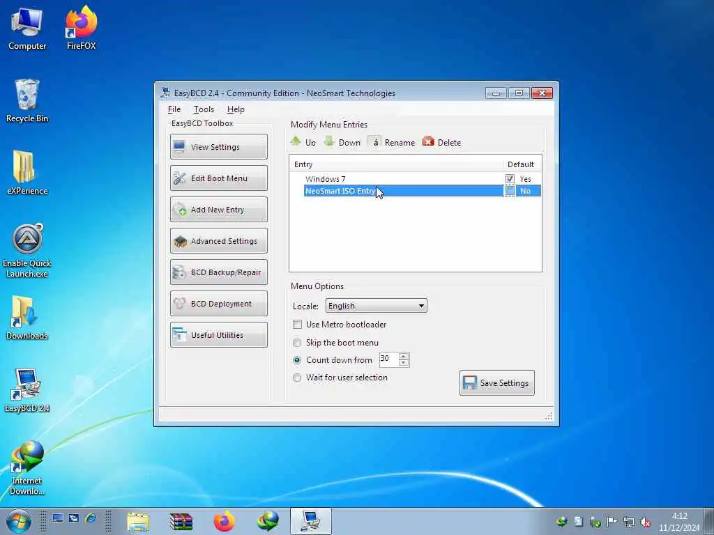The height and width of the screenshot is (535, 714).
Task: Click the EasyBCD taskbar button
Action: click(310, 521)
